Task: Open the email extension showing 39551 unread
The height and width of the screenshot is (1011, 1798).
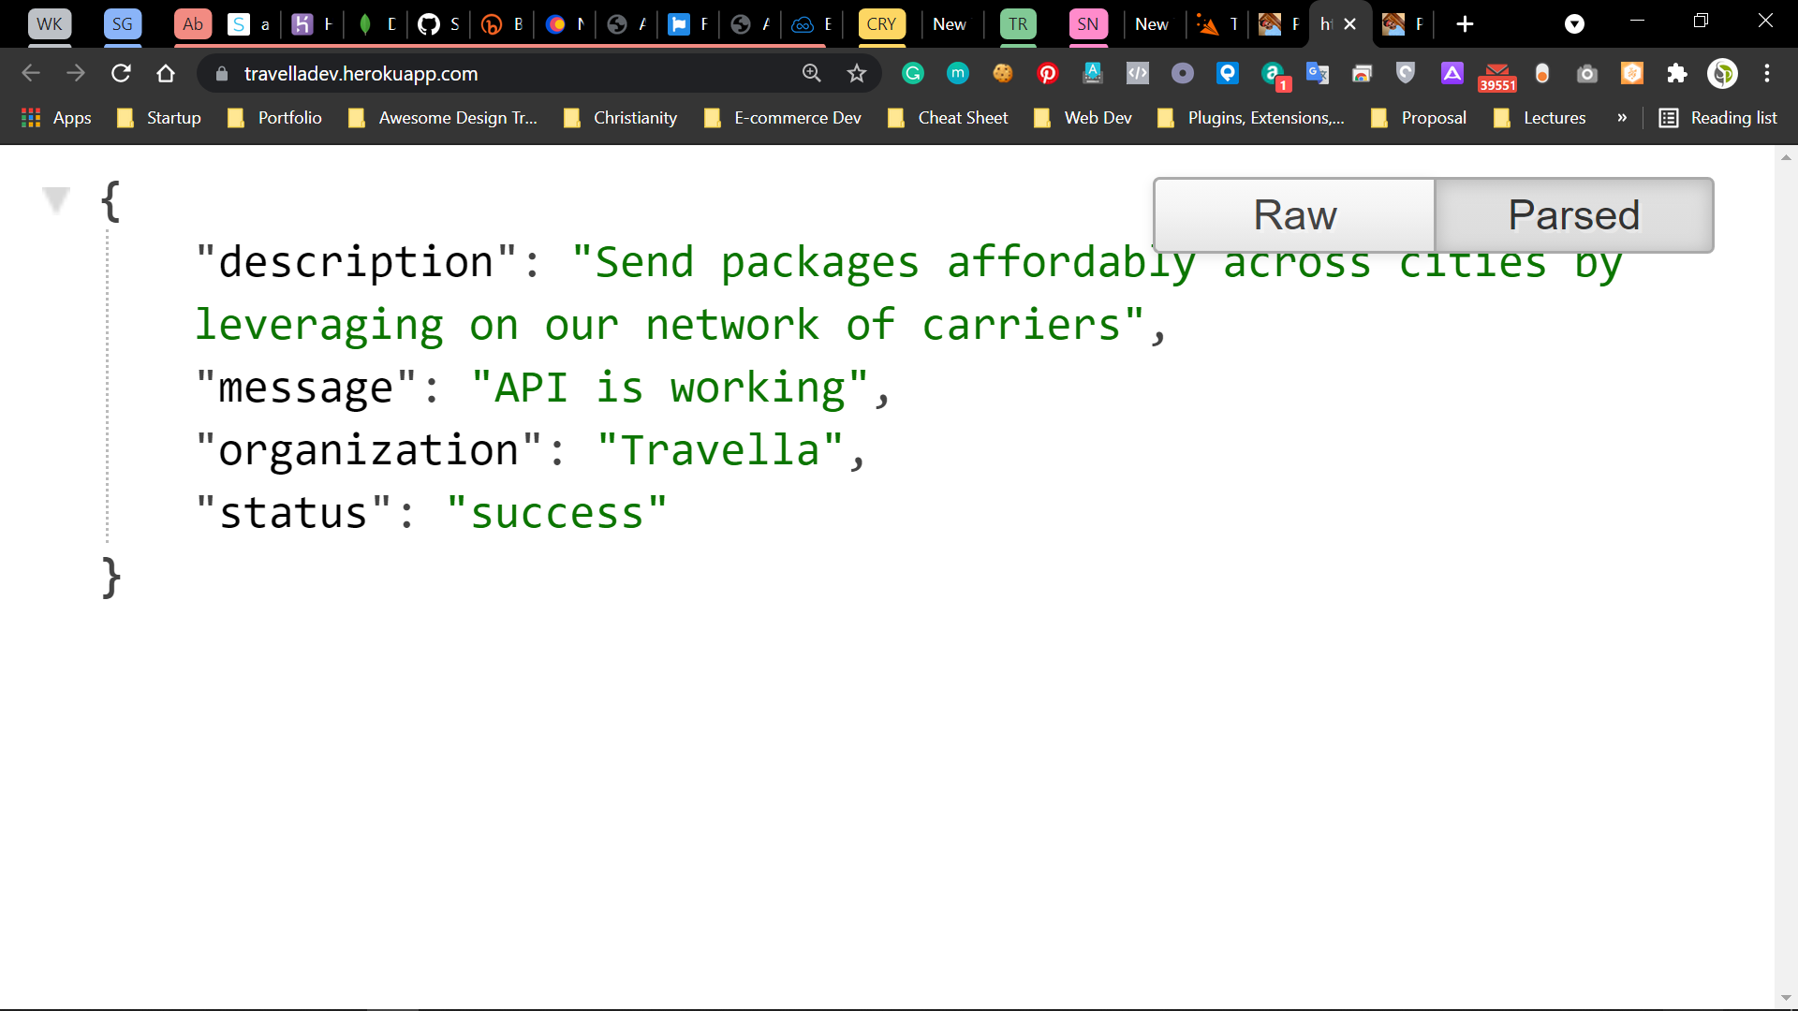Action: 1496,73
